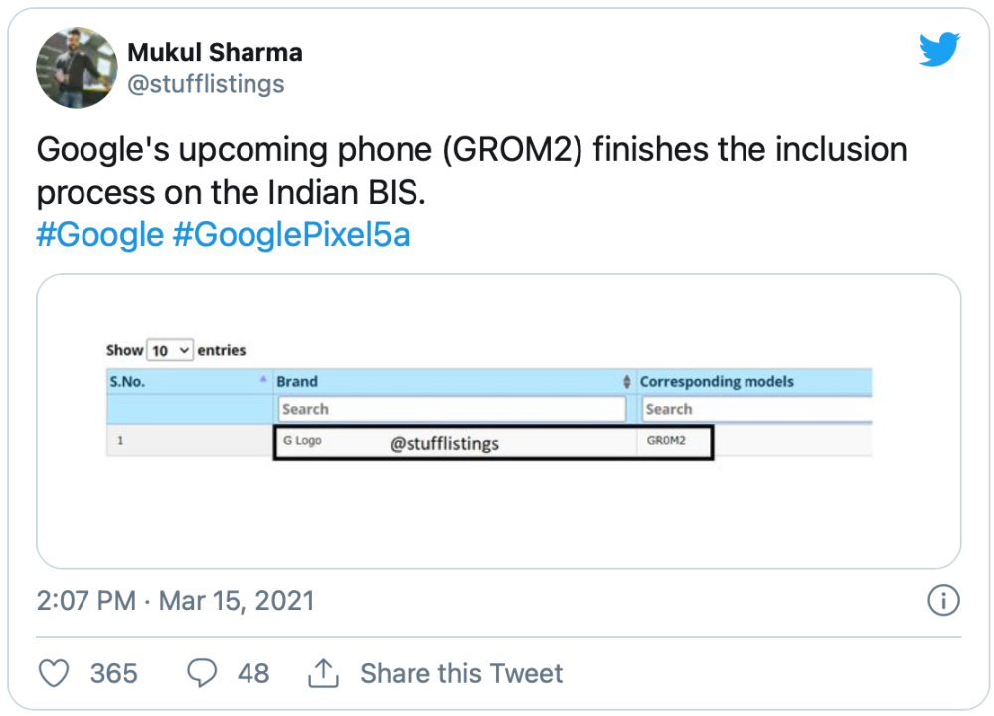Screen dimensions: 994x716
Task: Click the Corresponding models column header
Action: pyautogui.click(x=718, y=381)
